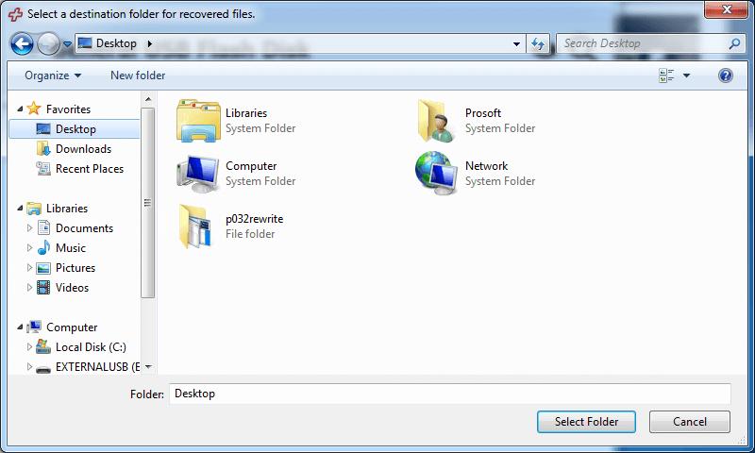Click the Documents library icon

(43, 227)
